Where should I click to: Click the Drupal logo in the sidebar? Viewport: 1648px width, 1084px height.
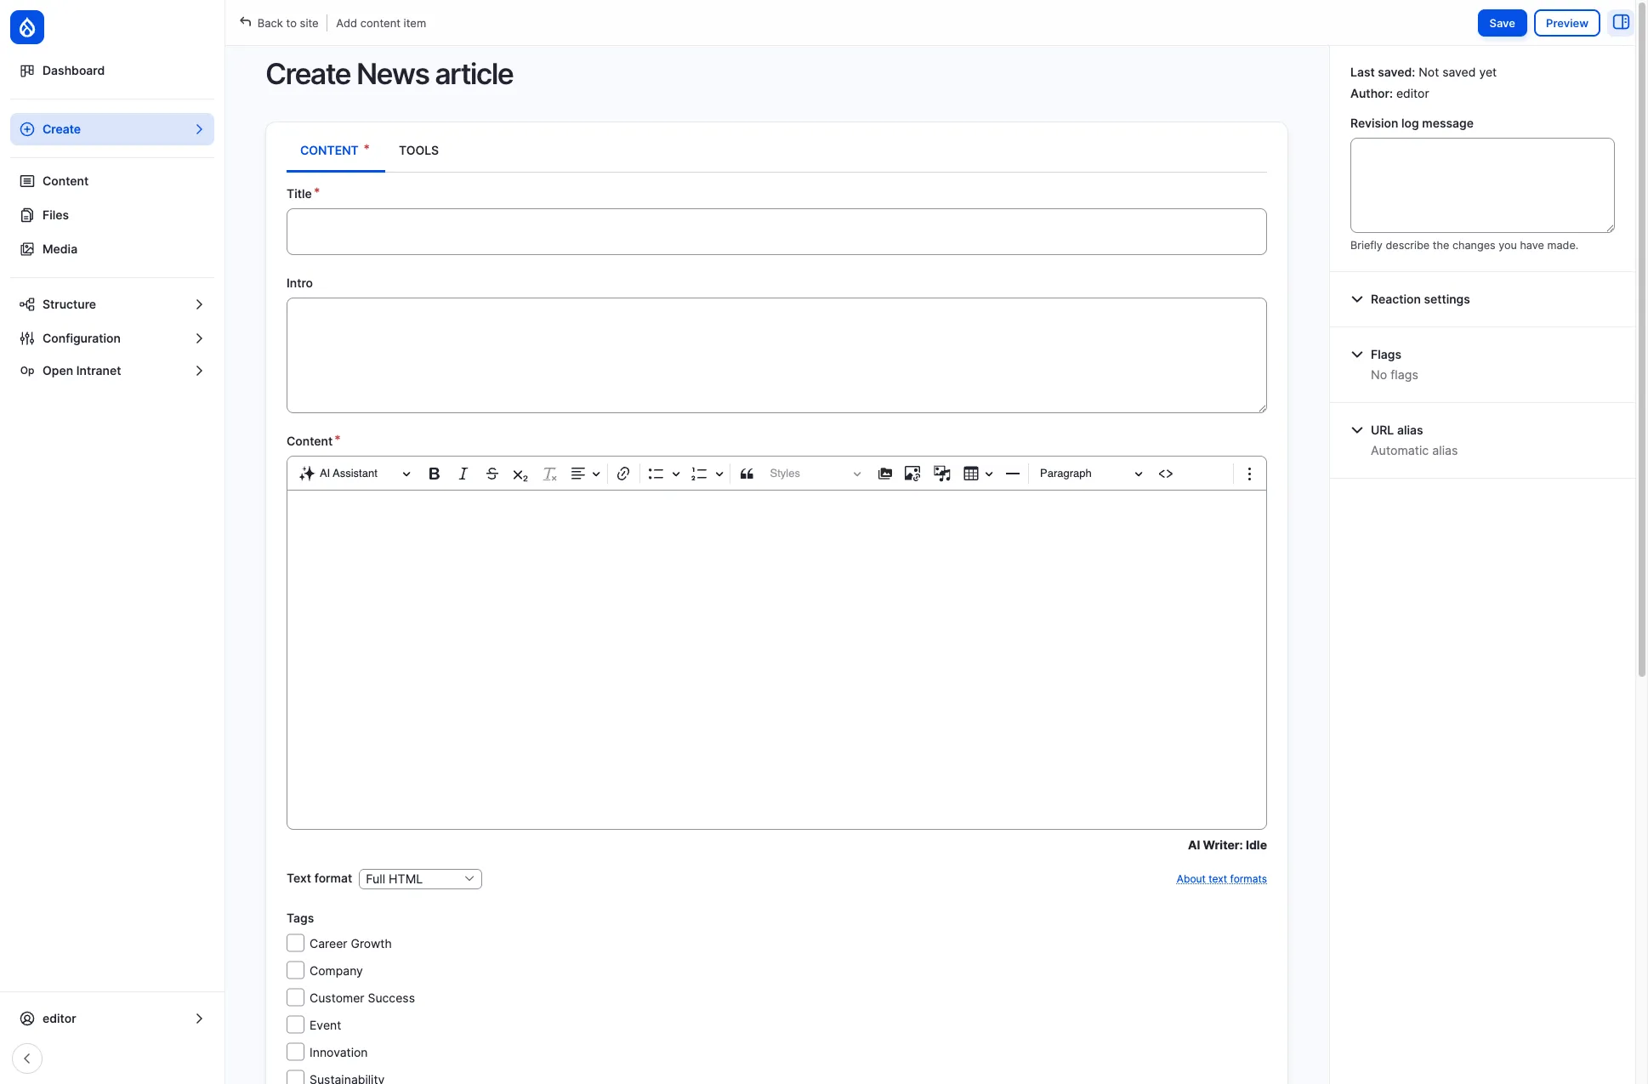click(27, 27)
